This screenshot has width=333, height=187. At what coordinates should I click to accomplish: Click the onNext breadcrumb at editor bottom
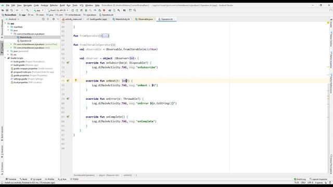[x=127, y=176]
